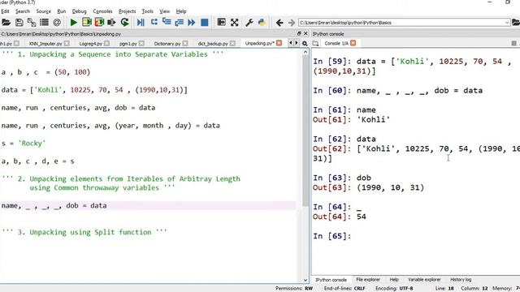Maximize the current pane
Image resolution: width=520 pixels, height=292 pixels.
[221, 23]
